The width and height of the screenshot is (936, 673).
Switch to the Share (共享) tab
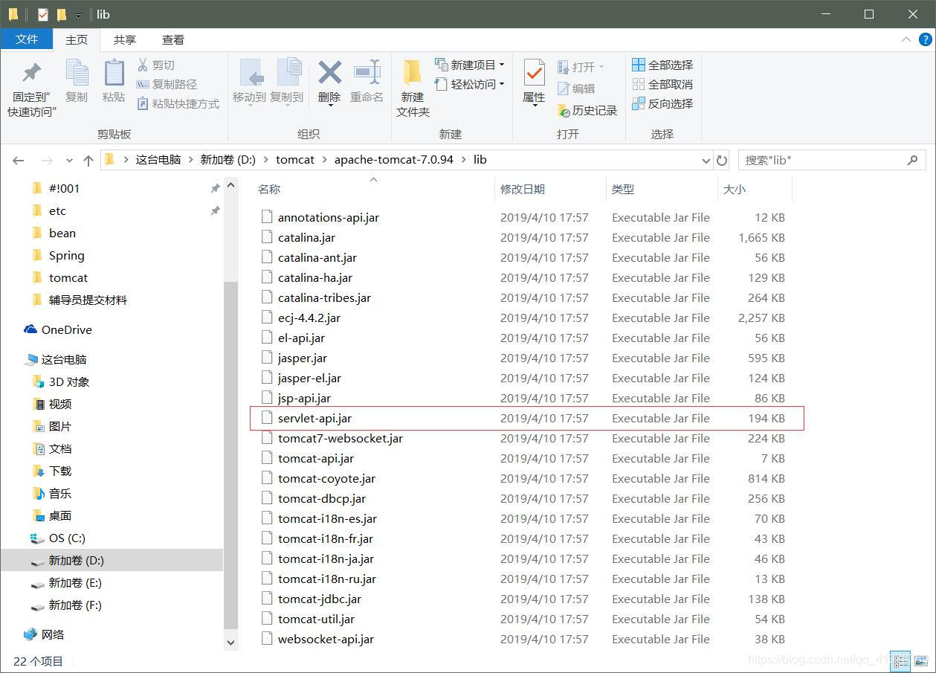(x=125, y=39)
